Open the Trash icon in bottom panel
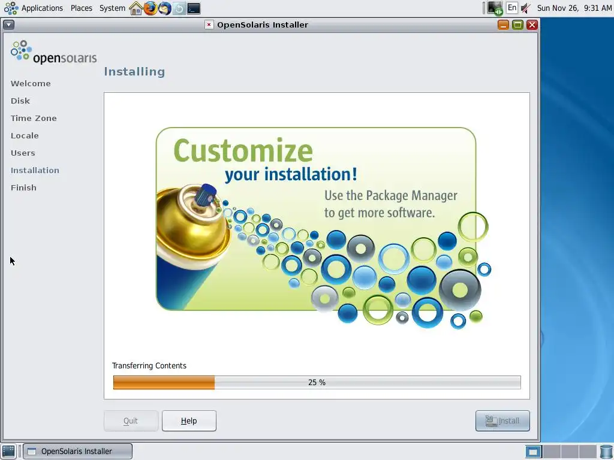 [606, 452]
